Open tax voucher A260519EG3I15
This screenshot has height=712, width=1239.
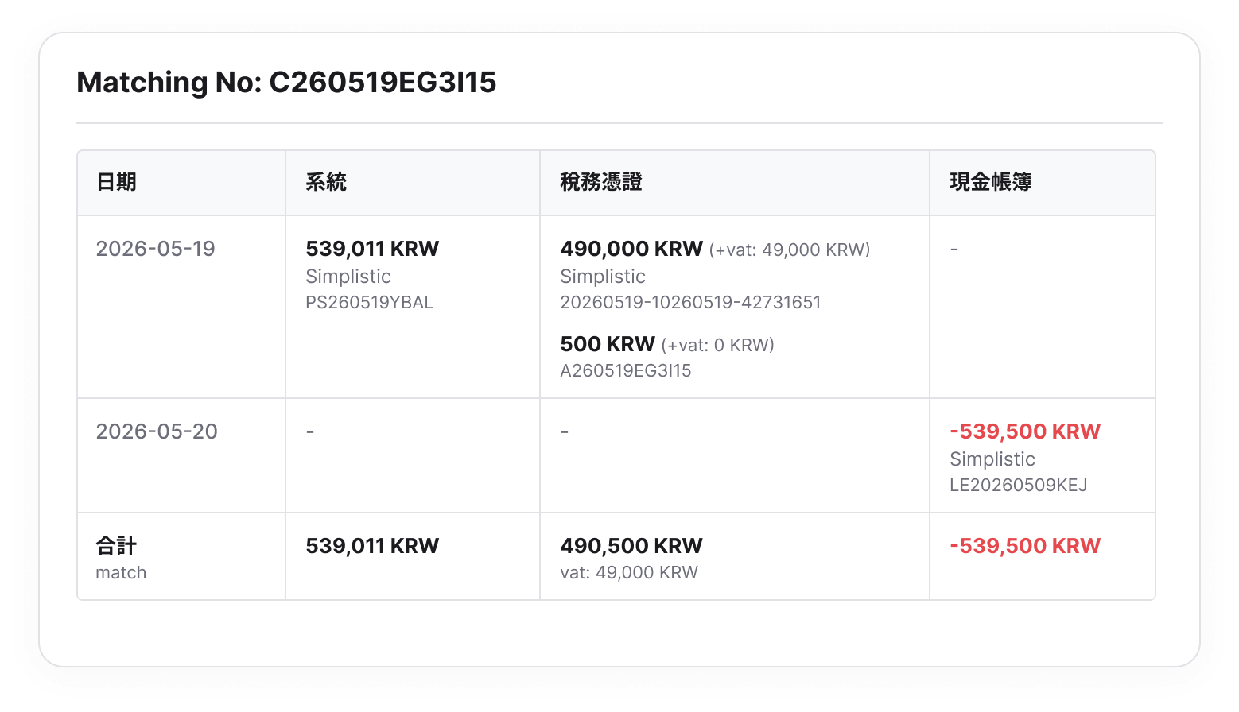pos(626,371)
